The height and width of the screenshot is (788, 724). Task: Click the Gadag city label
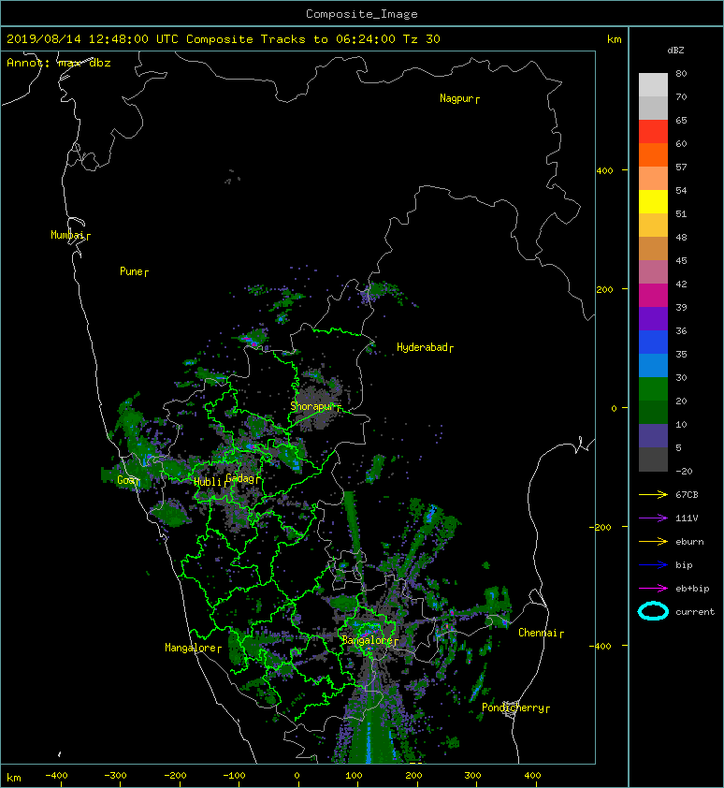click(x=240, y=478)
